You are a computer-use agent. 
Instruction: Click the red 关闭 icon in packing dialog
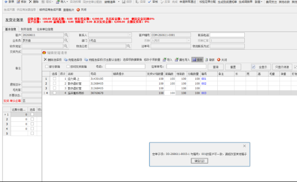pos(219,59)
